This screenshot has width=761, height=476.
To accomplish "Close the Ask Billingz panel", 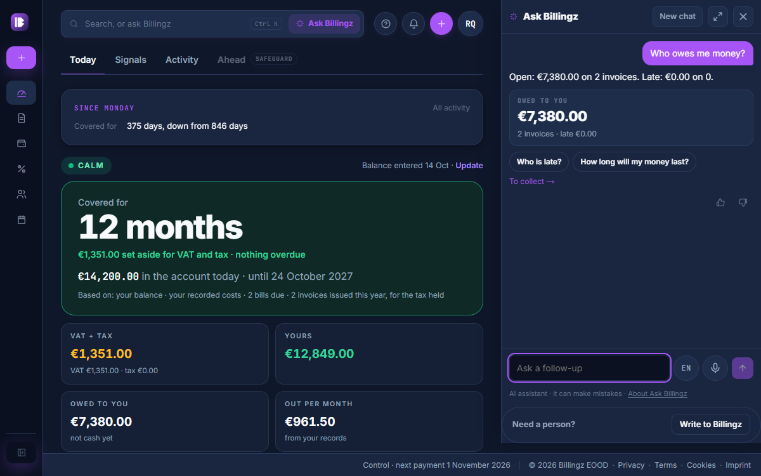I will [743, 17].
